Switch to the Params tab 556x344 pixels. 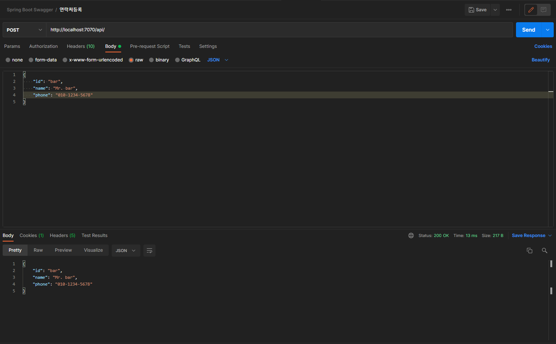(12, 46)
